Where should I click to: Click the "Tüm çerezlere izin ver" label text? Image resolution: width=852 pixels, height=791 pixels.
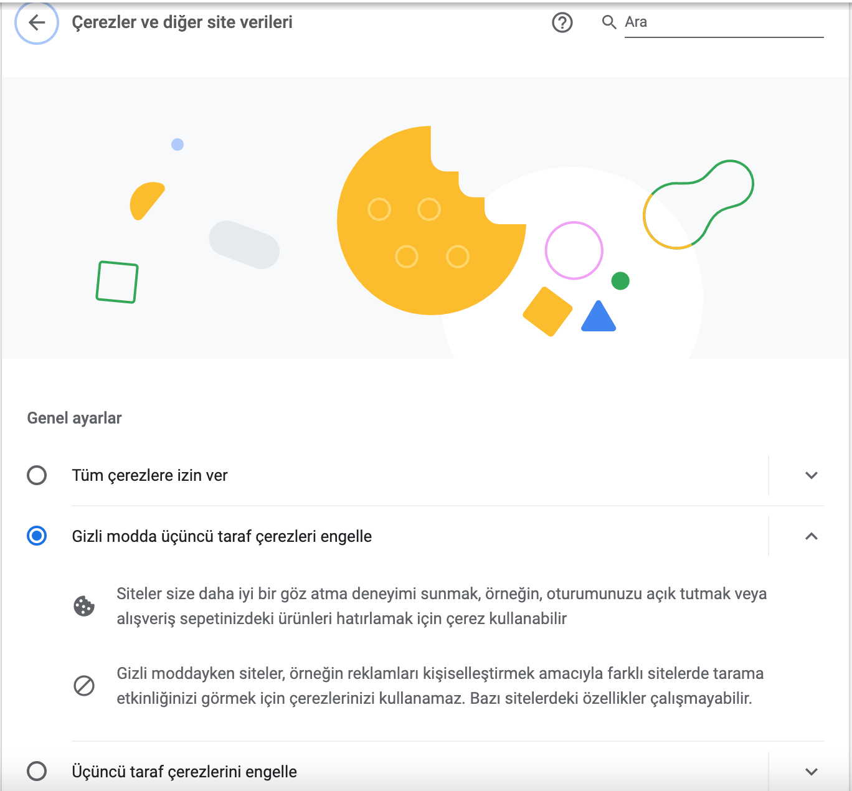[x=149, y=475]
